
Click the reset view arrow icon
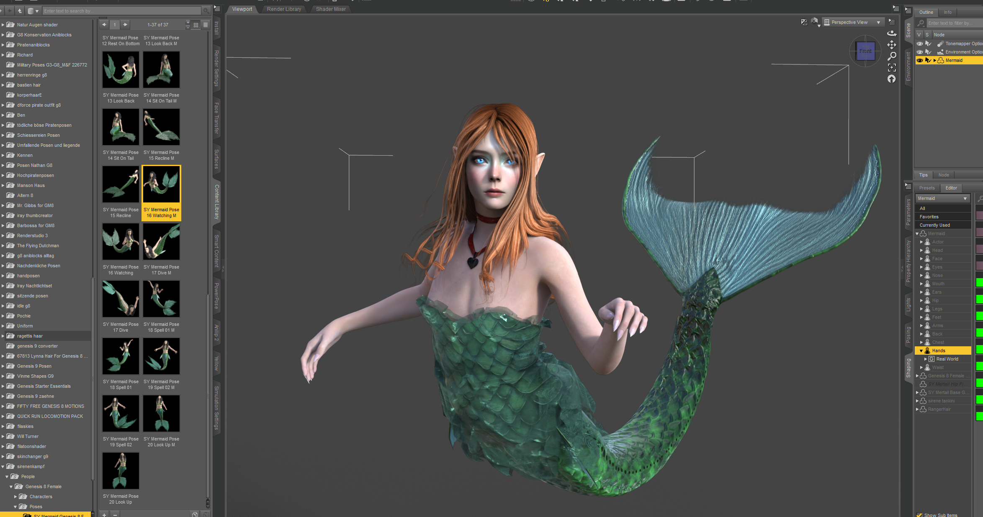click(892, 79)
